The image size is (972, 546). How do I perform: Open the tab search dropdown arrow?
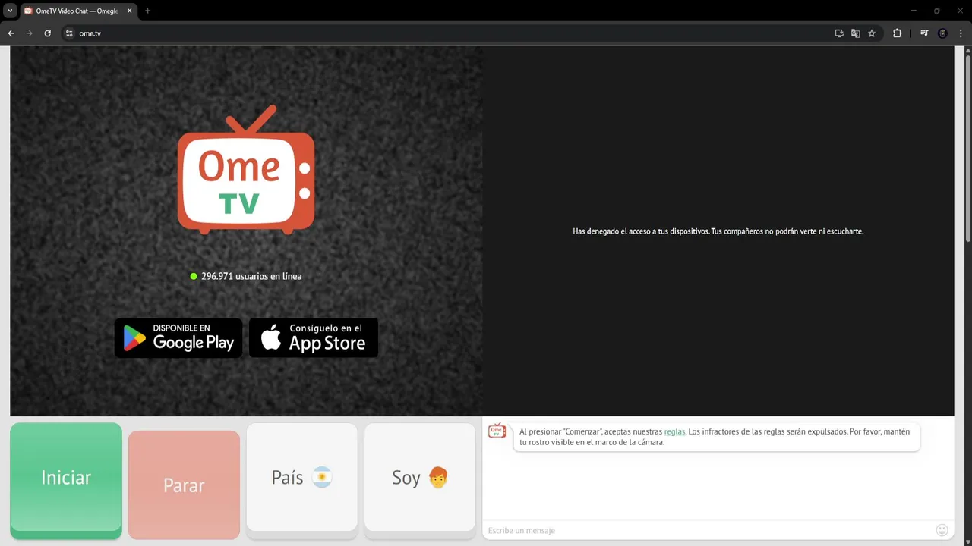(10, 11)
